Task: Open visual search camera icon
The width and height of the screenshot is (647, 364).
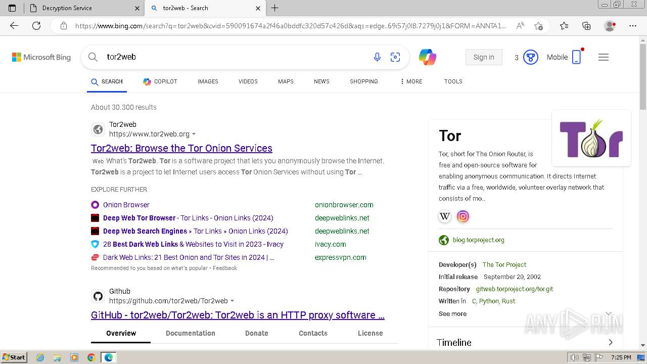Action: [395, 57]
